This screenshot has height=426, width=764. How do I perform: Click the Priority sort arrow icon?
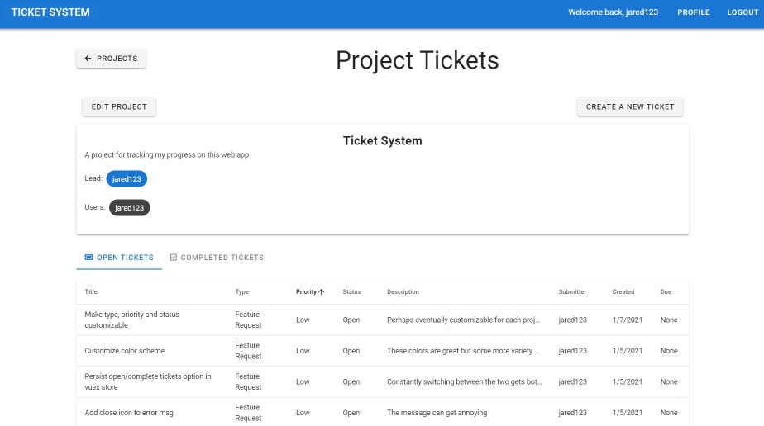321,291
